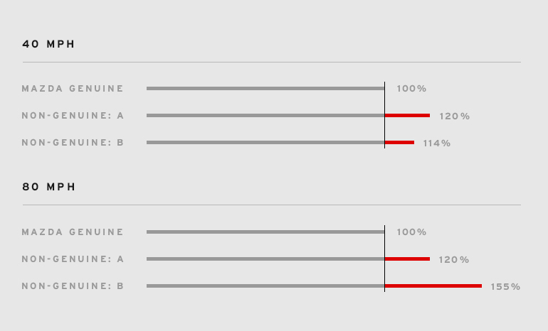Select the Non-Genuine: B label under 80 MPH
This screenshot has width=548, height=331.
pyautogui.click(x=73, y=286)
